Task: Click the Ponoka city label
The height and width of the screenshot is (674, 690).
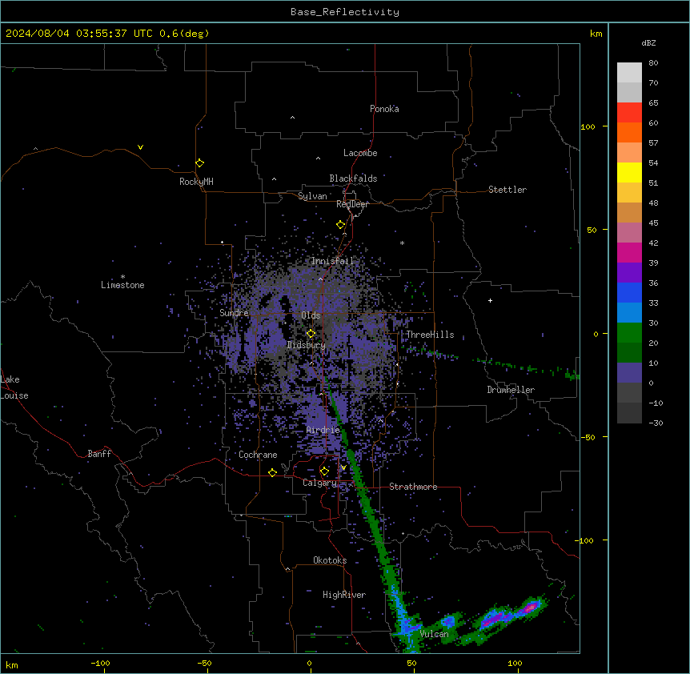Action: tap(384, 109)
